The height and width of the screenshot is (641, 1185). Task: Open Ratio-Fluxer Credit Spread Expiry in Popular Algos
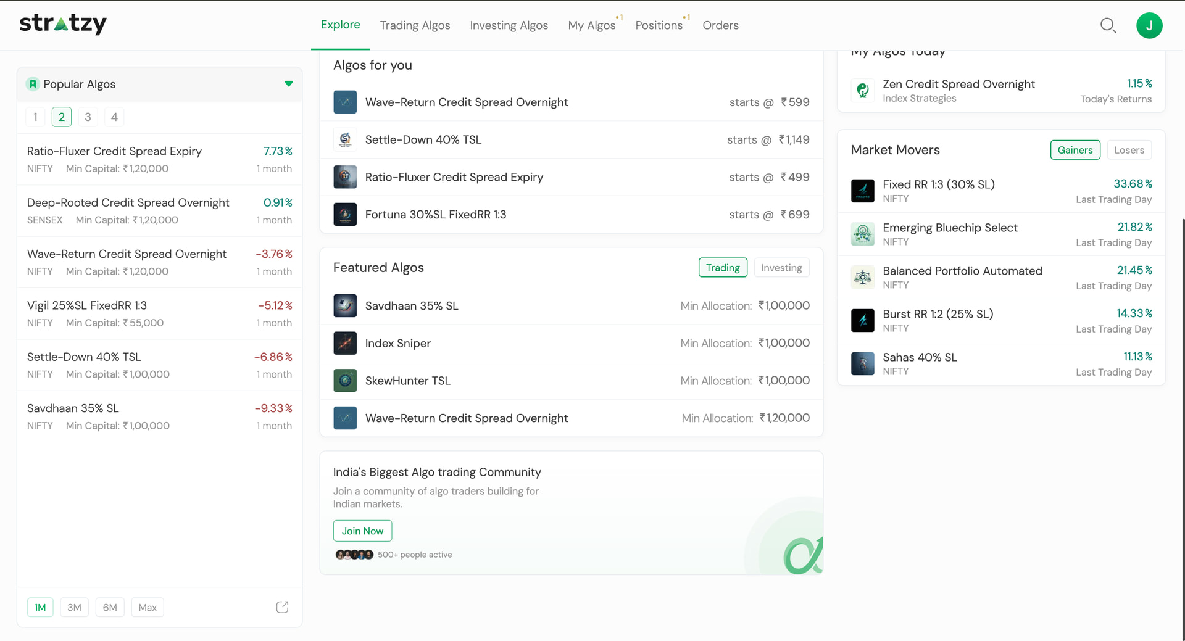[159, 159]
